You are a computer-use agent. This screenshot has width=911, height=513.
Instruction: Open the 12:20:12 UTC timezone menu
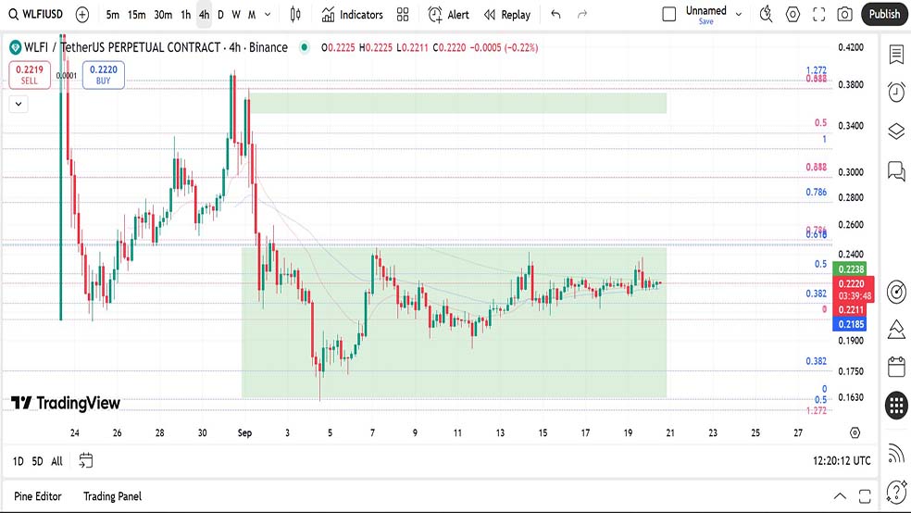click(x=842, y=461)
